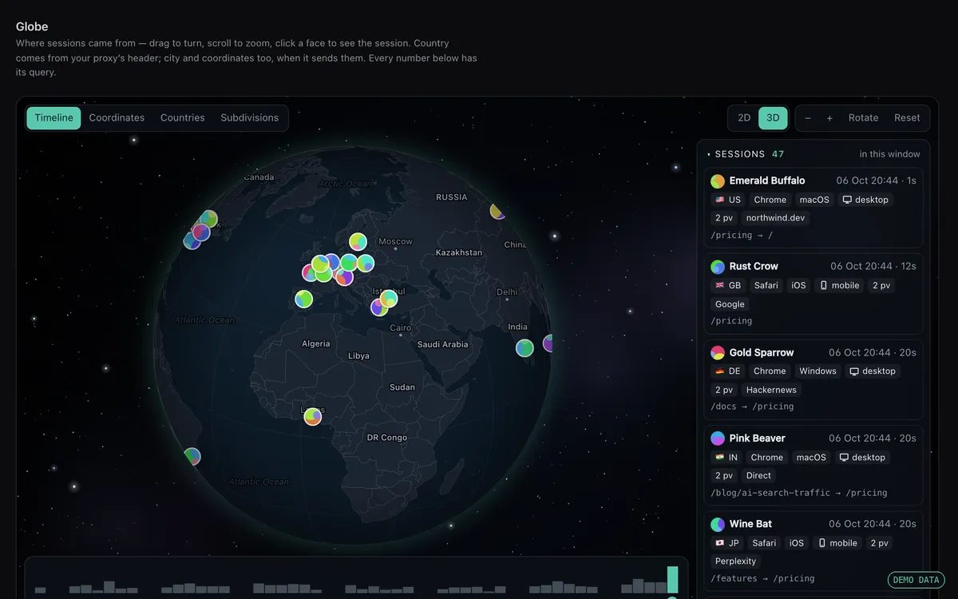Select the session marker over Nigeria
The height and width of the screenshot is (599, 958).
313,416
